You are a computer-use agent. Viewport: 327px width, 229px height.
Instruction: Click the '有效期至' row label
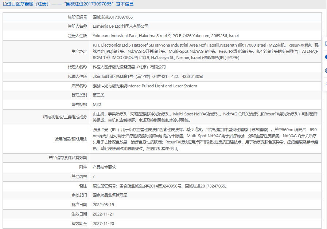(x=79, y=224)
